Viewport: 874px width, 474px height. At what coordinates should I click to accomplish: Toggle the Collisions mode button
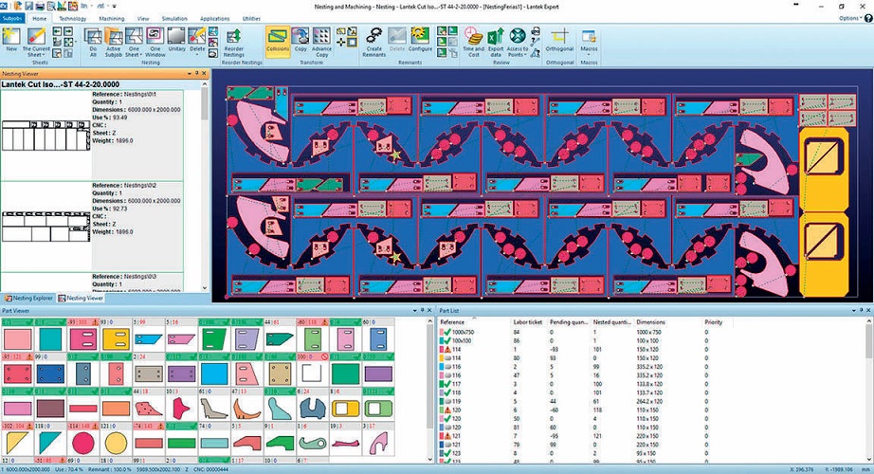click(x=278, y=40)
